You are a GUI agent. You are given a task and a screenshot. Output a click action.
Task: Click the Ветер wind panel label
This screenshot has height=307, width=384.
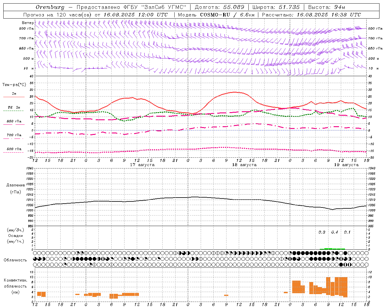[28, 23]
